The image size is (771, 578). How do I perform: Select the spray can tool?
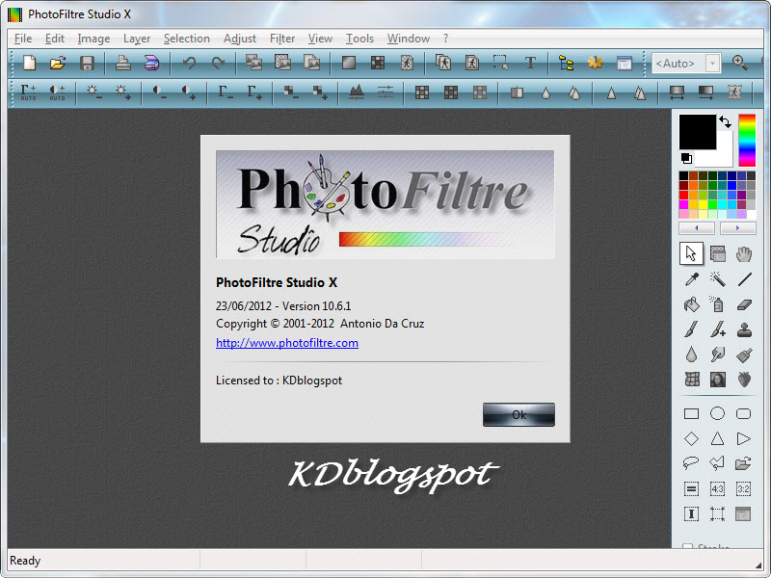(717, 304)
